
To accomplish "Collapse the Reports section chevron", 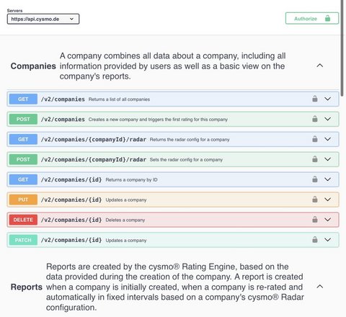I will [x=320, y=286].
